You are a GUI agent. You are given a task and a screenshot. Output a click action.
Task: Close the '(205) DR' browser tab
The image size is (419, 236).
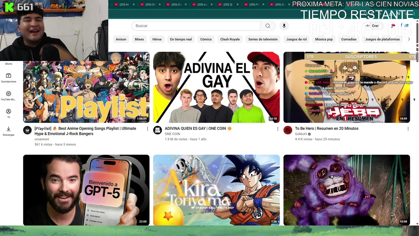(160, 5)
